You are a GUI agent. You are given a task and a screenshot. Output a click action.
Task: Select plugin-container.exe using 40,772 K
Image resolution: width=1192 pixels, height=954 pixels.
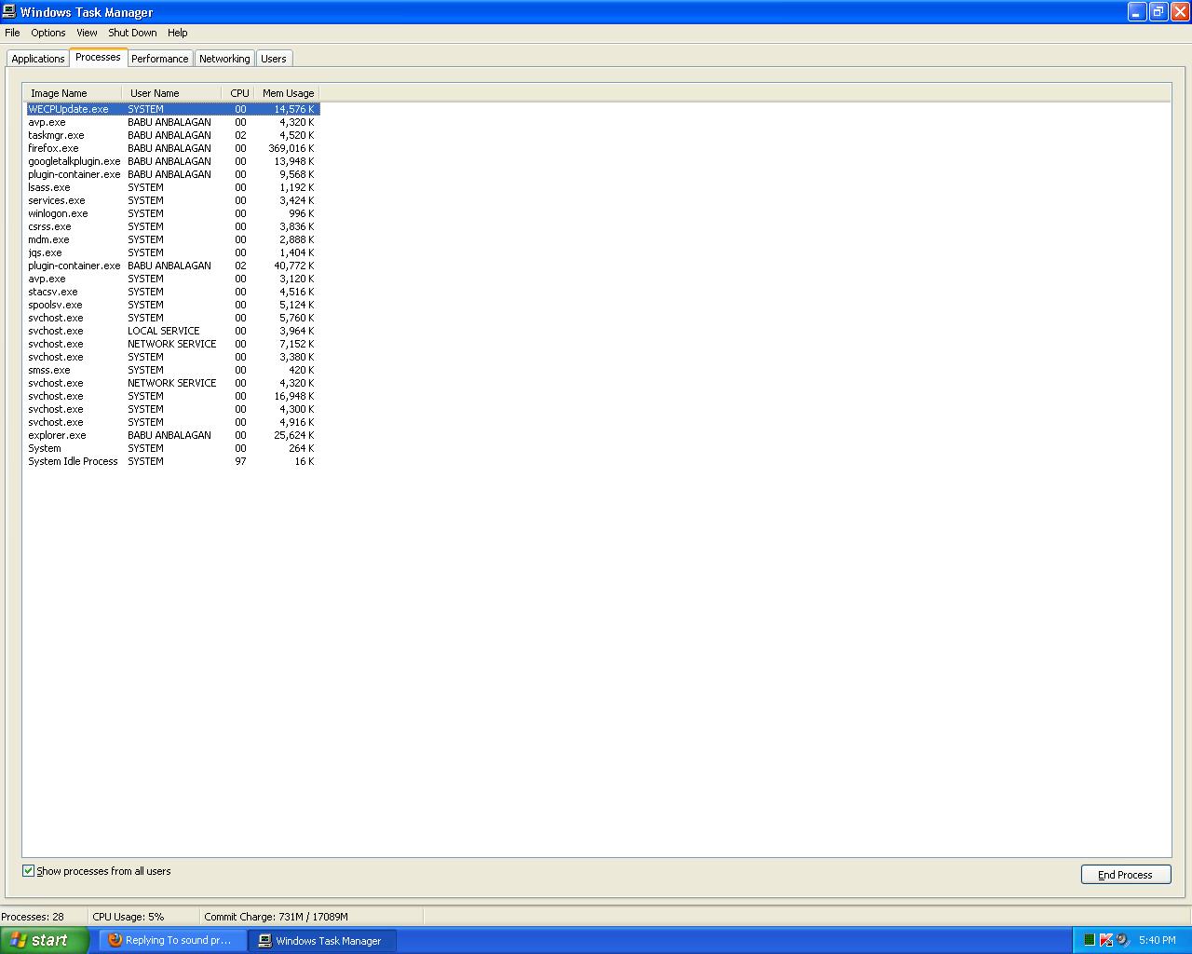172,266
